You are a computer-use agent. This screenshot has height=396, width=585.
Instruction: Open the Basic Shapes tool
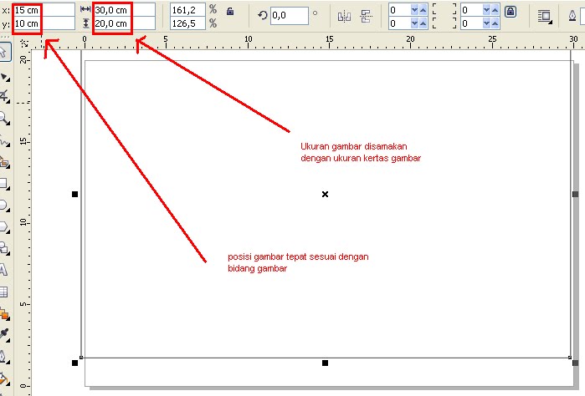[x=4, y=248]
